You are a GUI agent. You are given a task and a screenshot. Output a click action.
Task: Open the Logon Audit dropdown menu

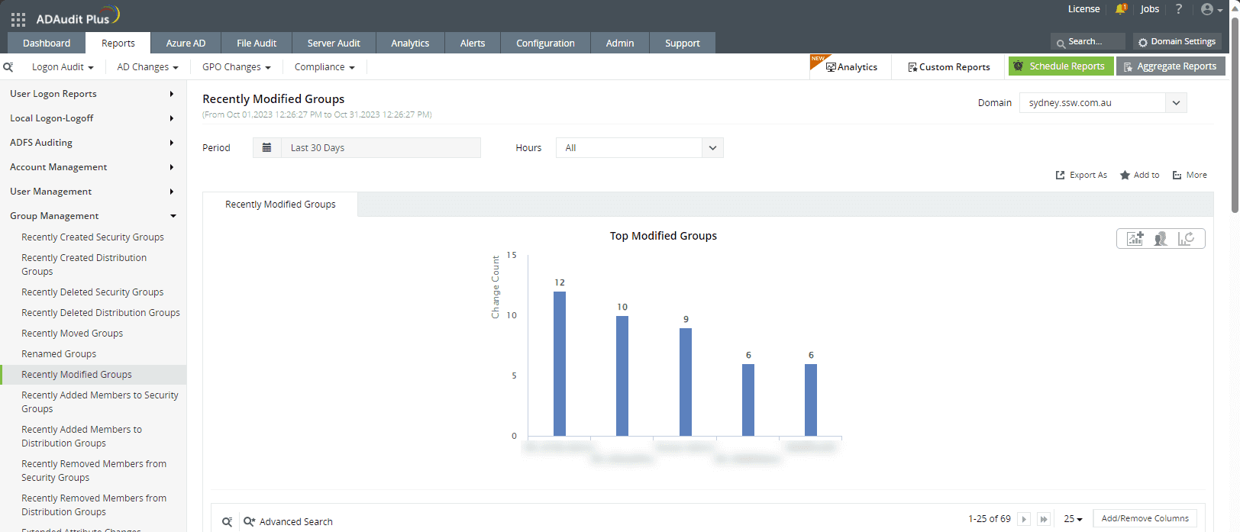click(x=63, y=67)
